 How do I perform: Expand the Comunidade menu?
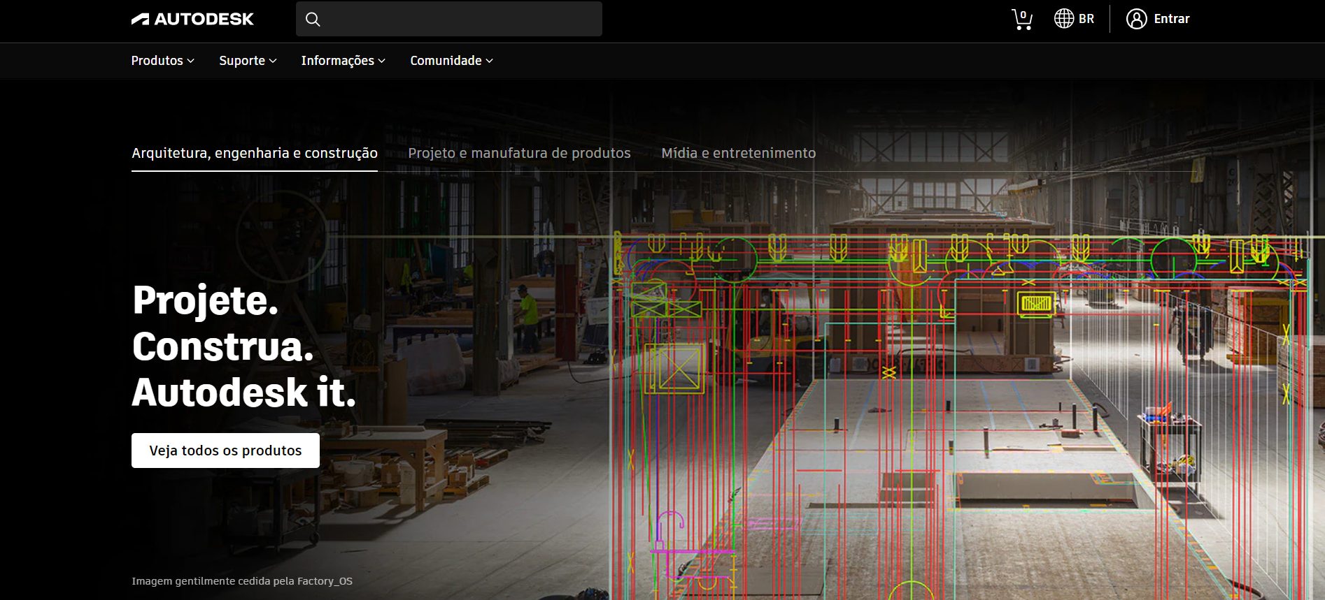click(x=452, y=61)
